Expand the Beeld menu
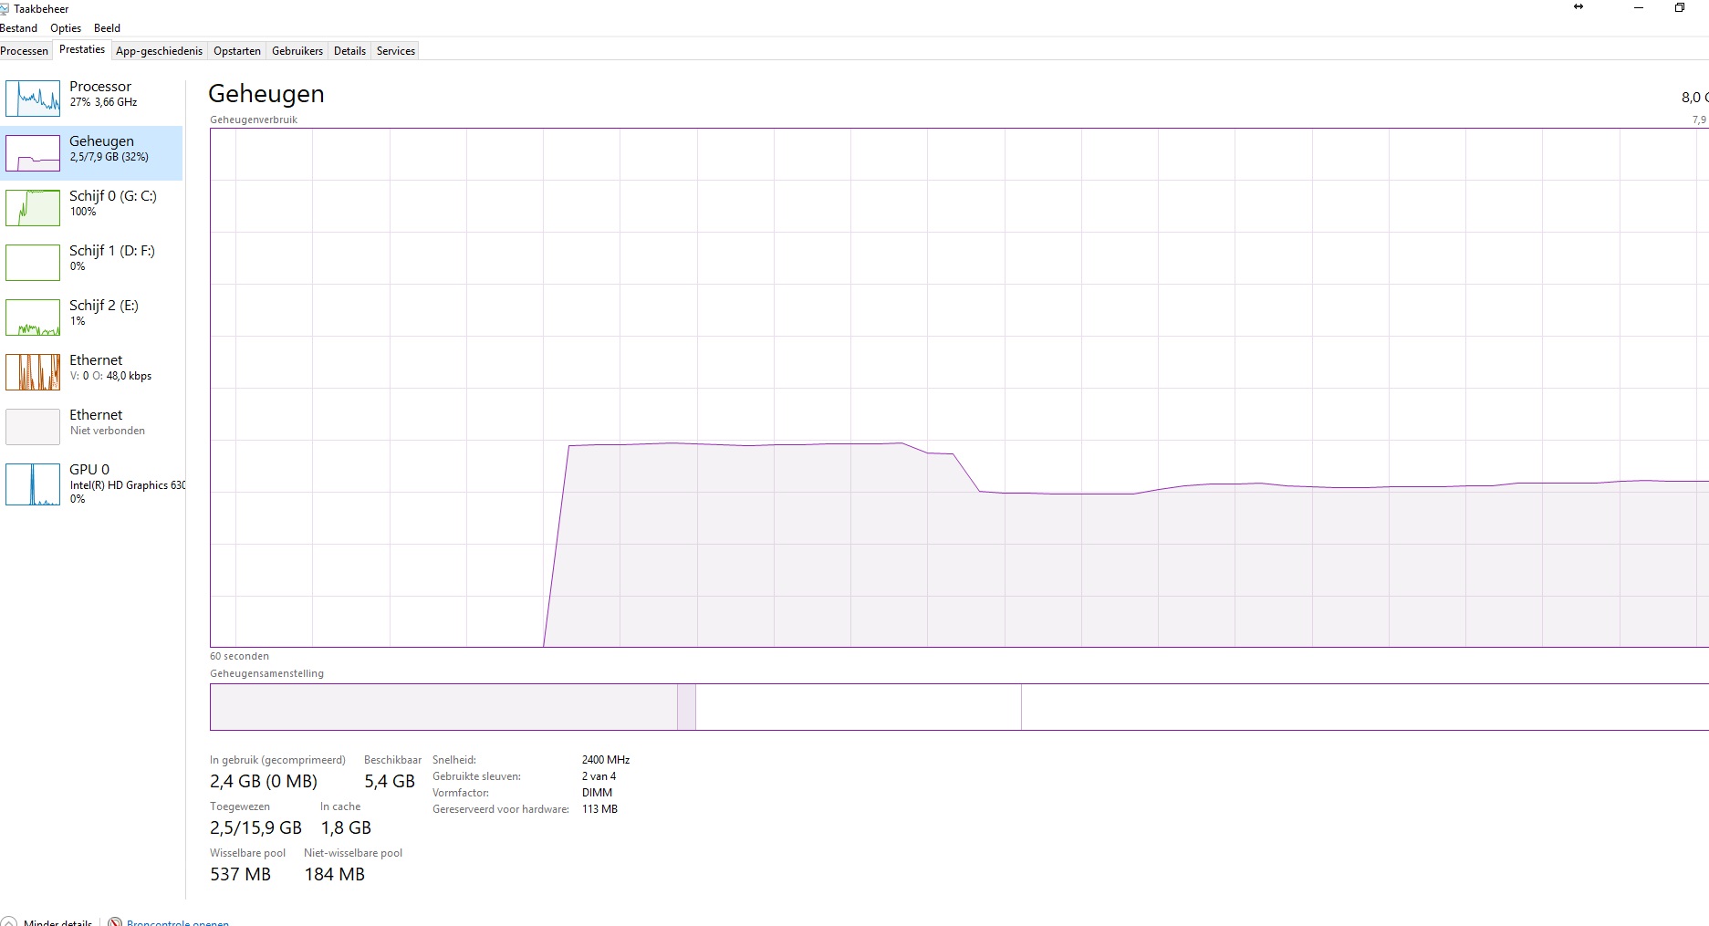 point(107,28)
